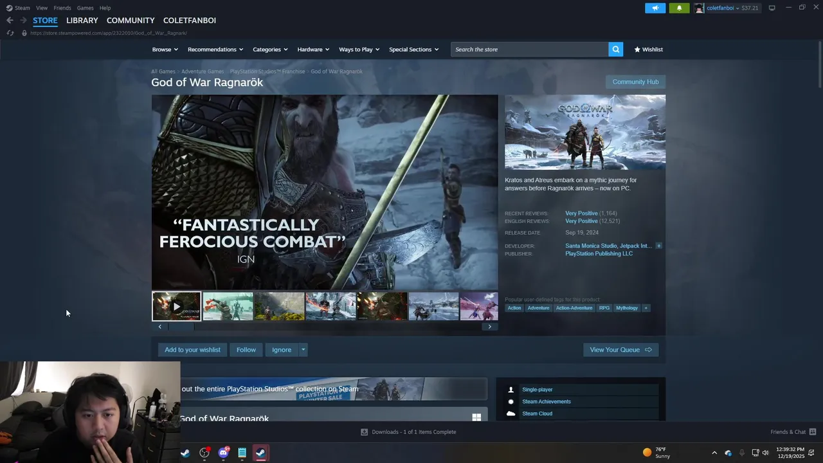This screenshot has height=463, width=823.
Task: Click the Steam Cloud icon
Action: [x=511, y=413]
